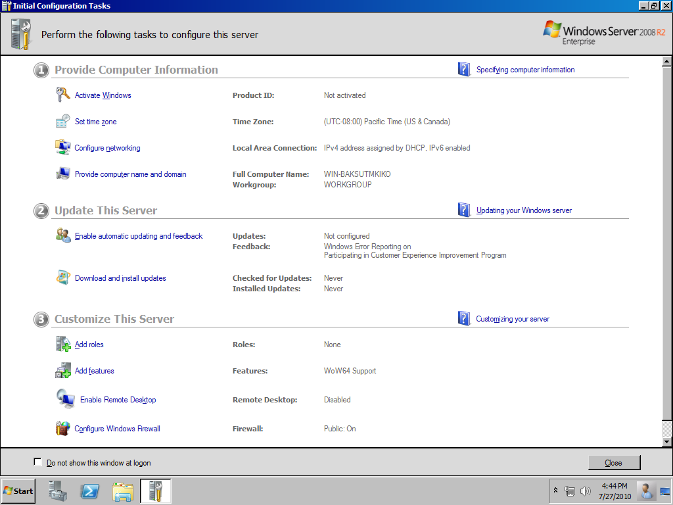Image resolution: width=673 pixels, height=505 pixels.
Task: Click the scrollbar down arrow
Action: pos(666,441)
